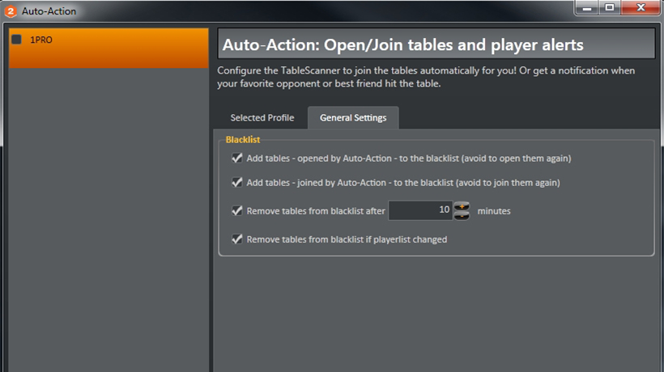Open the General Settings tab
This screenshot has height=372, width=664.
[x=353, y=117]
